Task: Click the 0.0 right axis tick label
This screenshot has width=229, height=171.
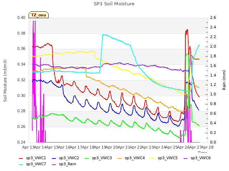Action: click(213, 142)
